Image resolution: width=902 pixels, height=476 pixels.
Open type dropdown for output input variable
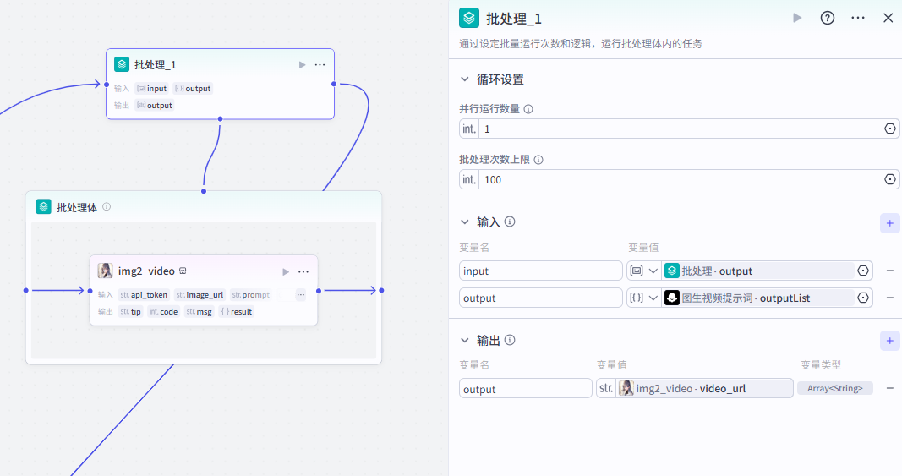643,298
